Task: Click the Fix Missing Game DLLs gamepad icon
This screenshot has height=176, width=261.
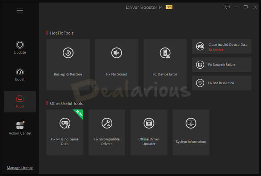Action: (65, 123)
